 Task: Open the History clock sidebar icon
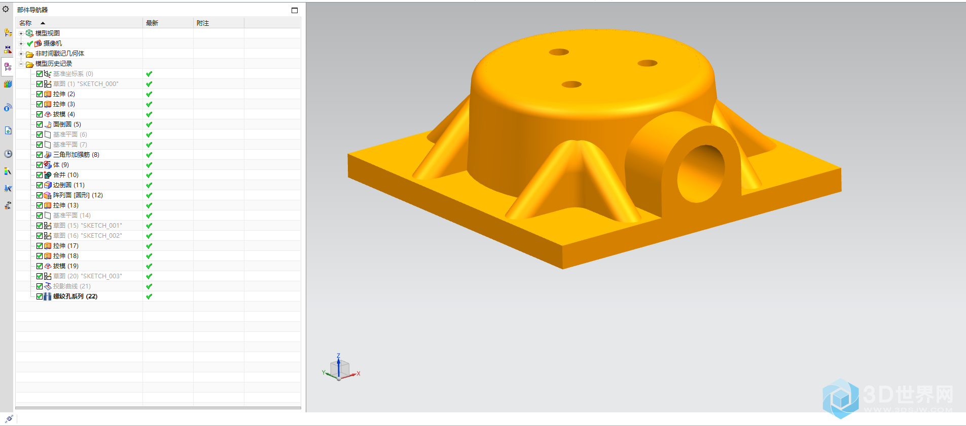point(8,154)
